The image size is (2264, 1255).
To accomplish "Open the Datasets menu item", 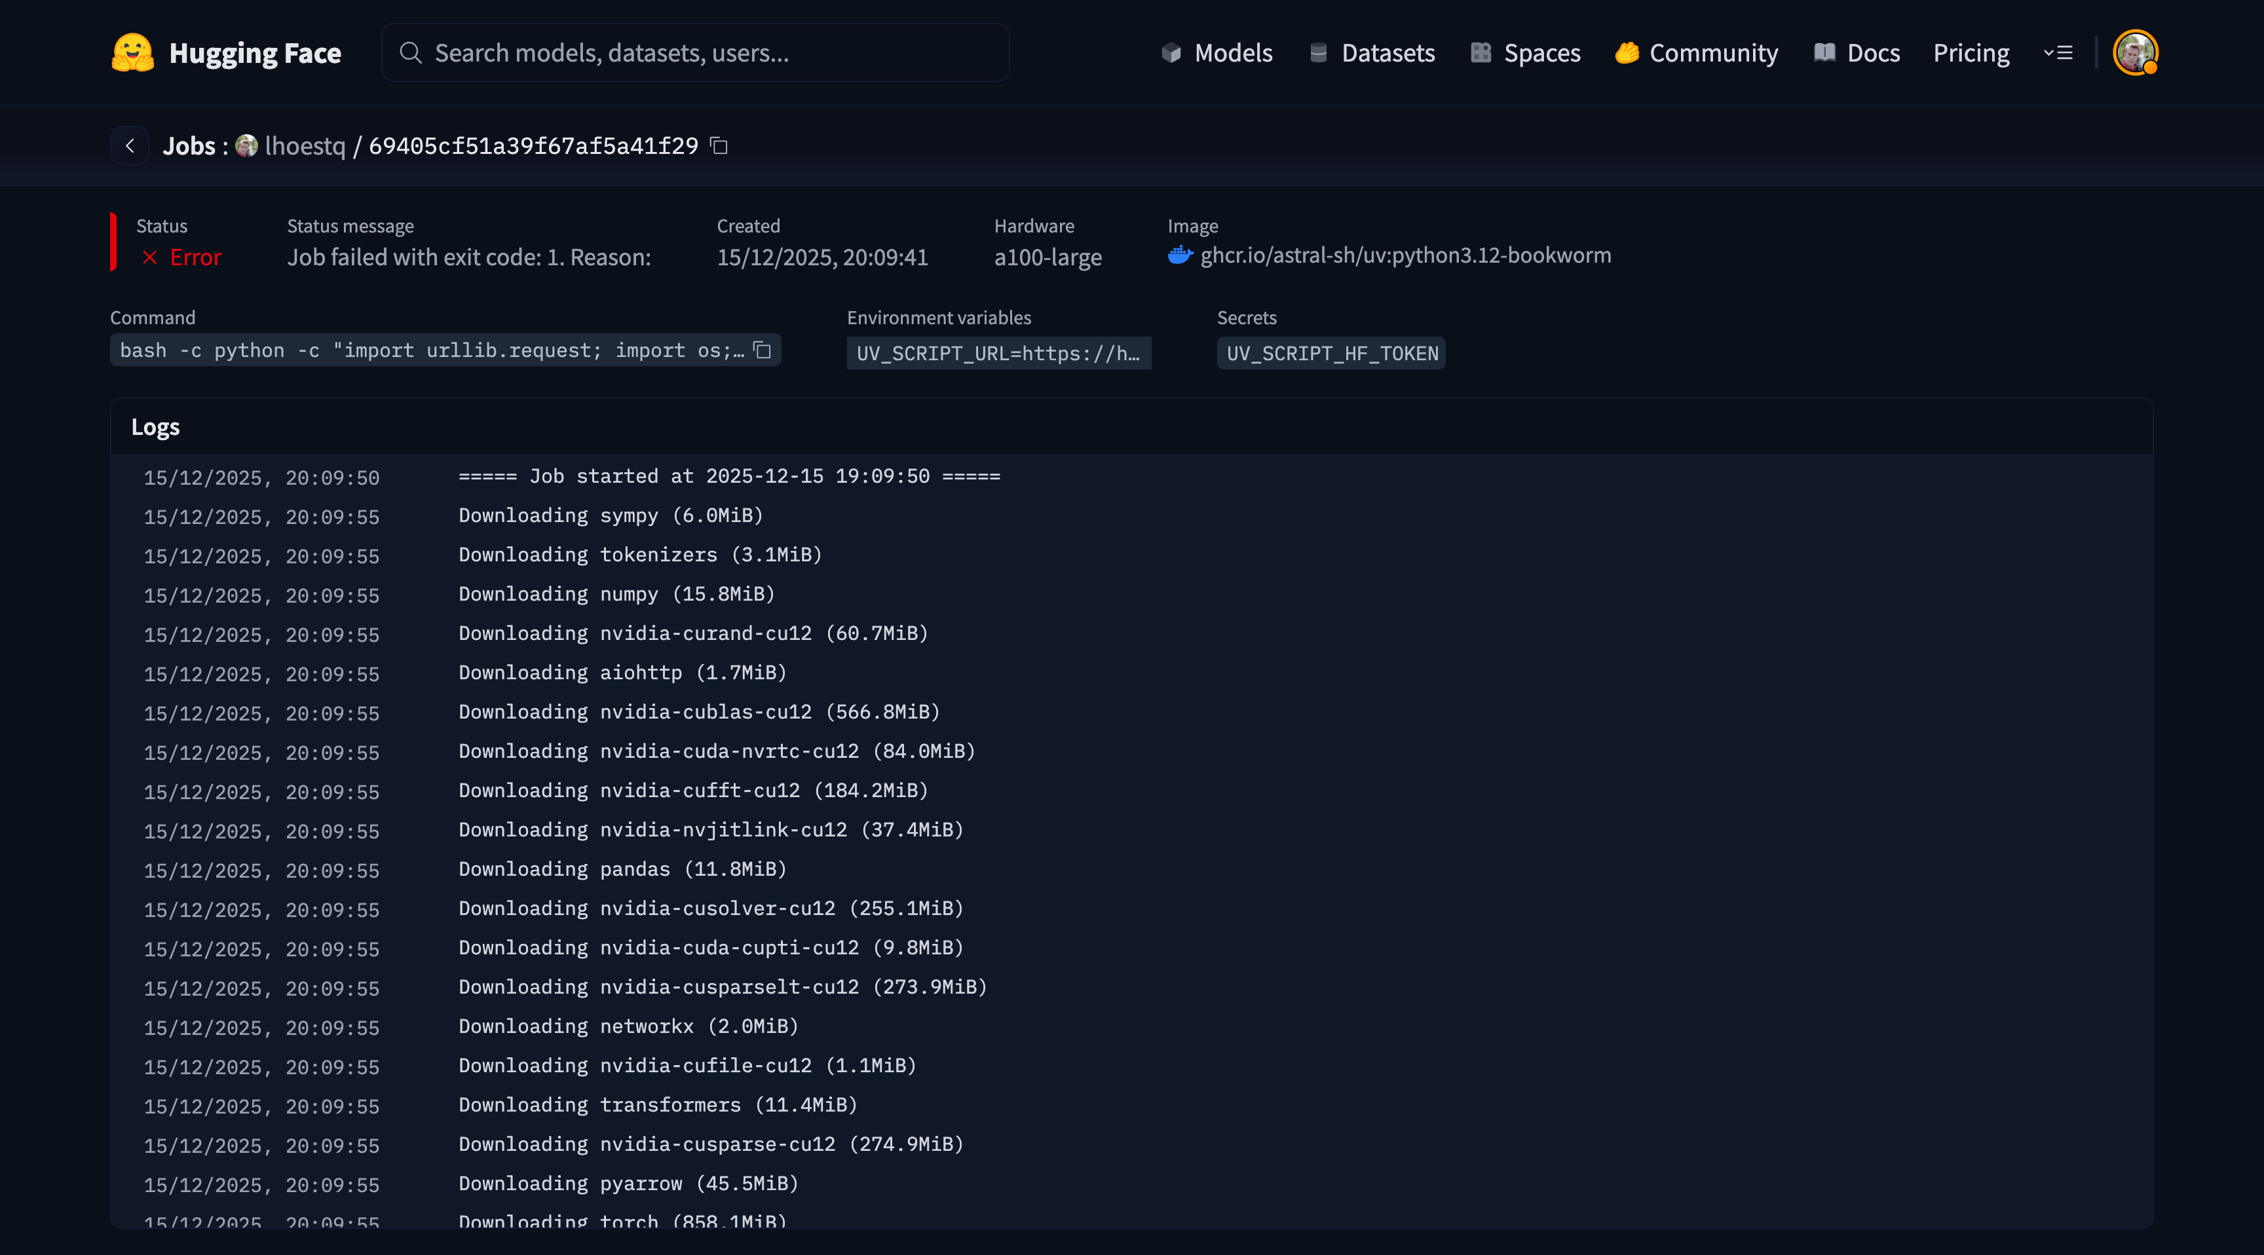I will [1372, 53].
